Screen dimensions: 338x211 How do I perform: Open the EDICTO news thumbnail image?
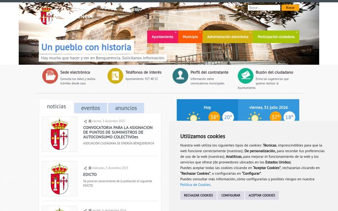point(60,179)
